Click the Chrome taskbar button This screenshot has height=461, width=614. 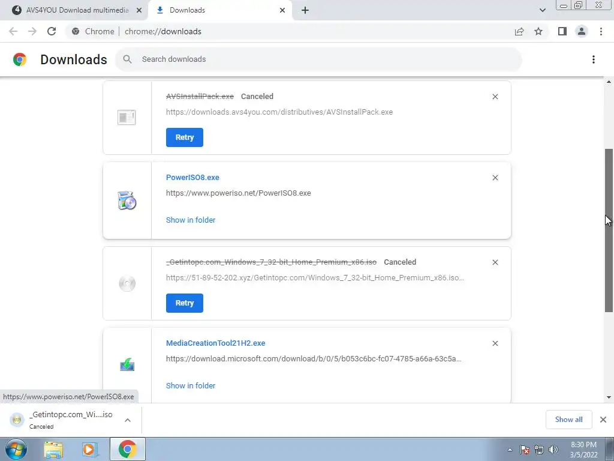[128, 449]
